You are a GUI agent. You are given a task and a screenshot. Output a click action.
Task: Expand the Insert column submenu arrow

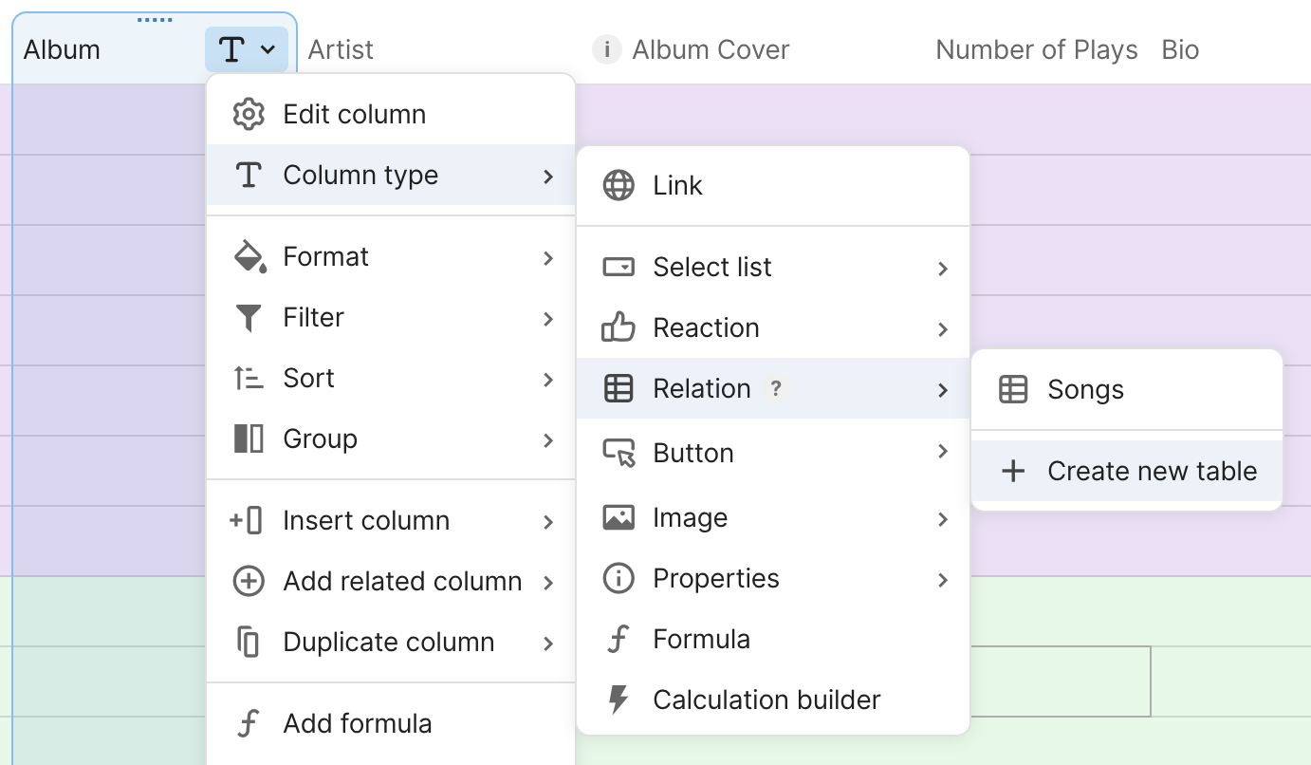pos(548,521)
